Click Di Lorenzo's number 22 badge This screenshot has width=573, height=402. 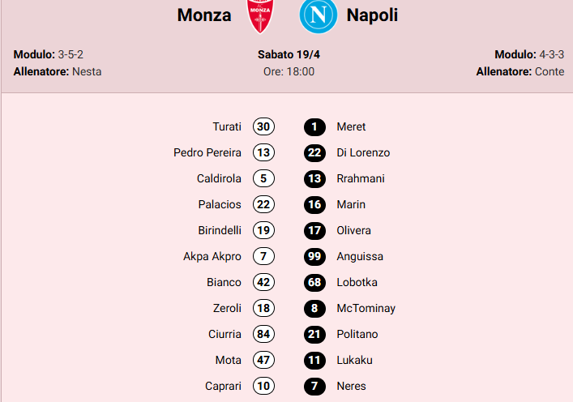coord(314,152)
